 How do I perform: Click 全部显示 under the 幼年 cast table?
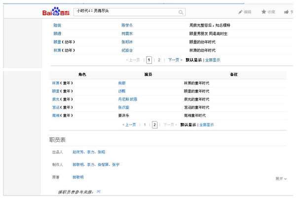click(x=213, y=60)
